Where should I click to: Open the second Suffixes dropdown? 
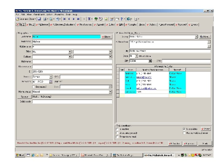coord(110,57)
